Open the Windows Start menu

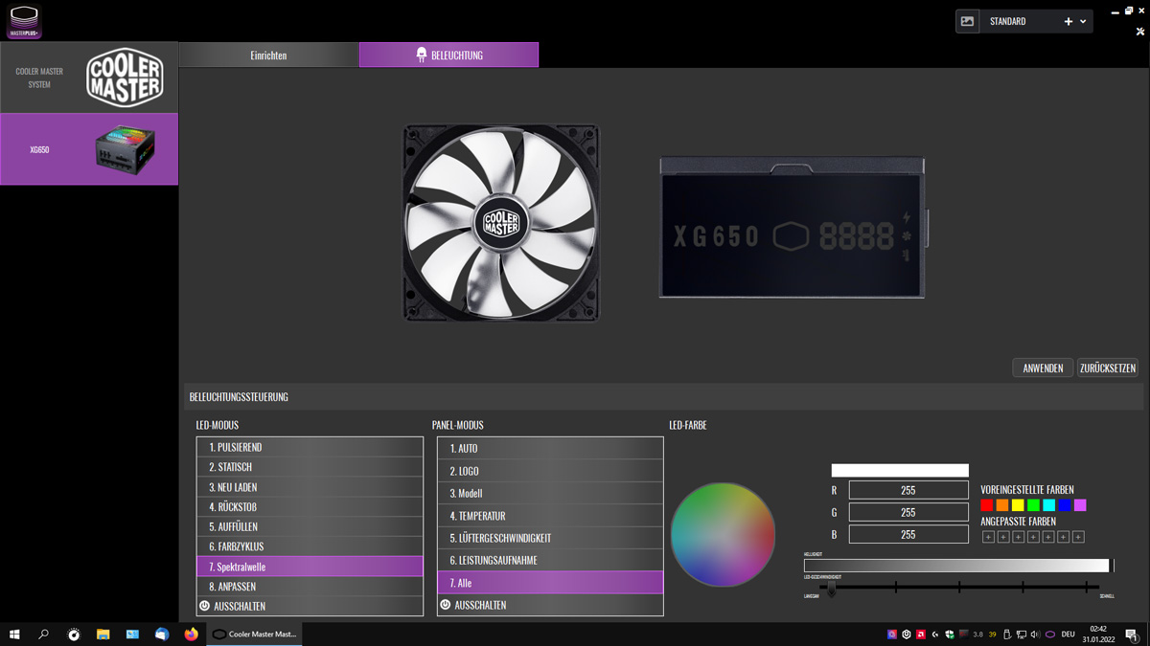click(14, 634)
